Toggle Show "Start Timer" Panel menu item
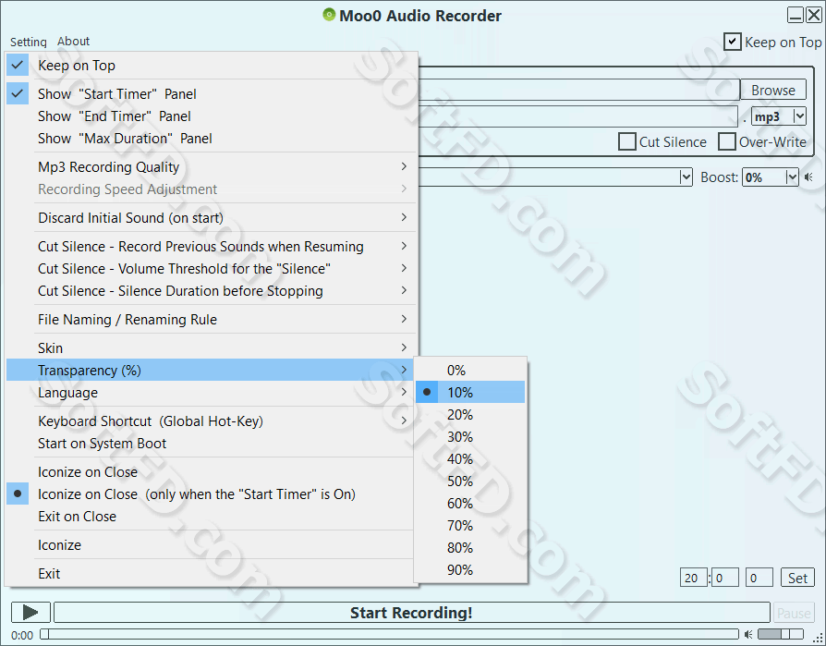Viewport: 826px width, 646px height. click(212, 93)
